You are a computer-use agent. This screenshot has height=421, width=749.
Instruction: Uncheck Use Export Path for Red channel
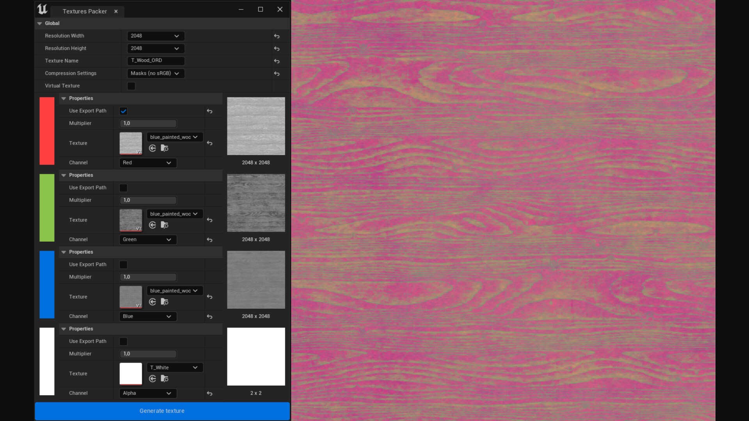coord(123,111)
